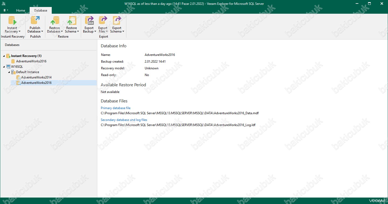
Task: Minimize the Veeam Explorer window
Action: point(357,3)
